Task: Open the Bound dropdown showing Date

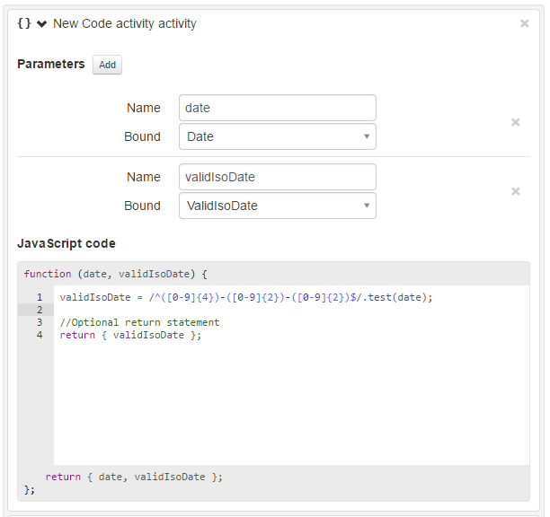Action: point(277,136)
